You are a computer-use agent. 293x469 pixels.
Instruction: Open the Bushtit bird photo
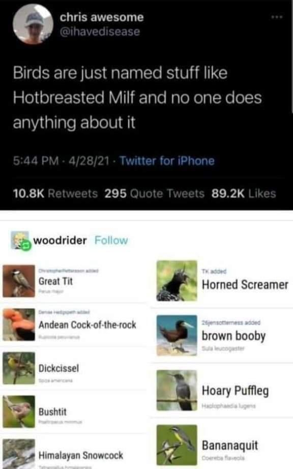click(x=19, y=412)
